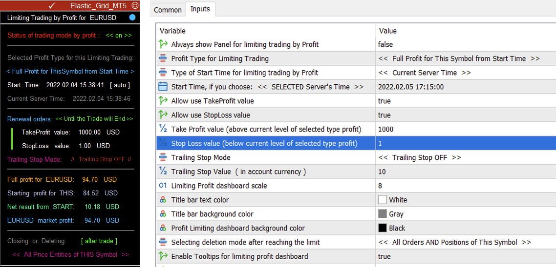Click the 01 icon beside Limiting Profit dashboard scale

163,186
